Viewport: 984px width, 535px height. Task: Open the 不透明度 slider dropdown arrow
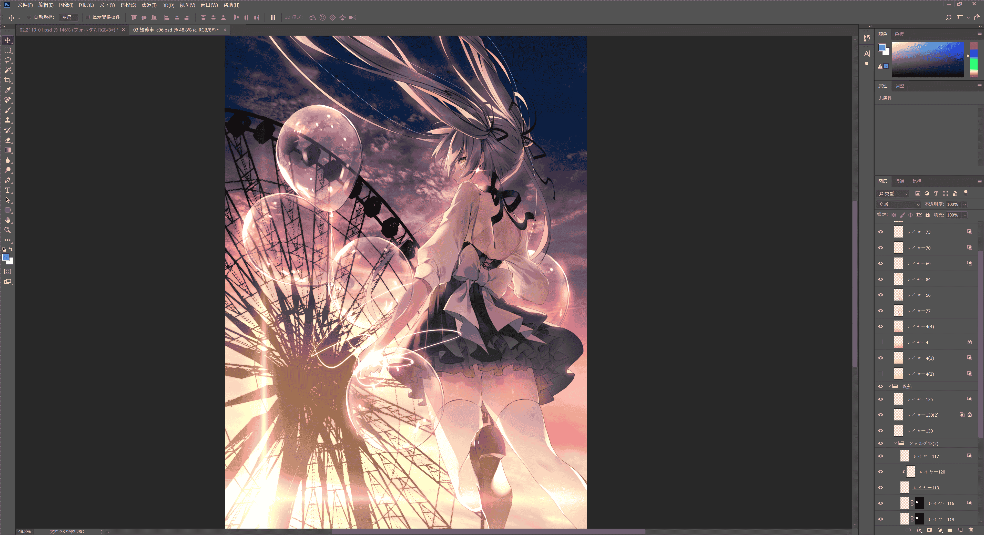pos(965,204)
